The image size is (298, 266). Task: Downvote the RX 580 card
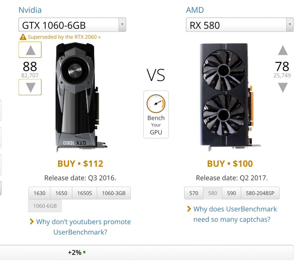[283, 87]
